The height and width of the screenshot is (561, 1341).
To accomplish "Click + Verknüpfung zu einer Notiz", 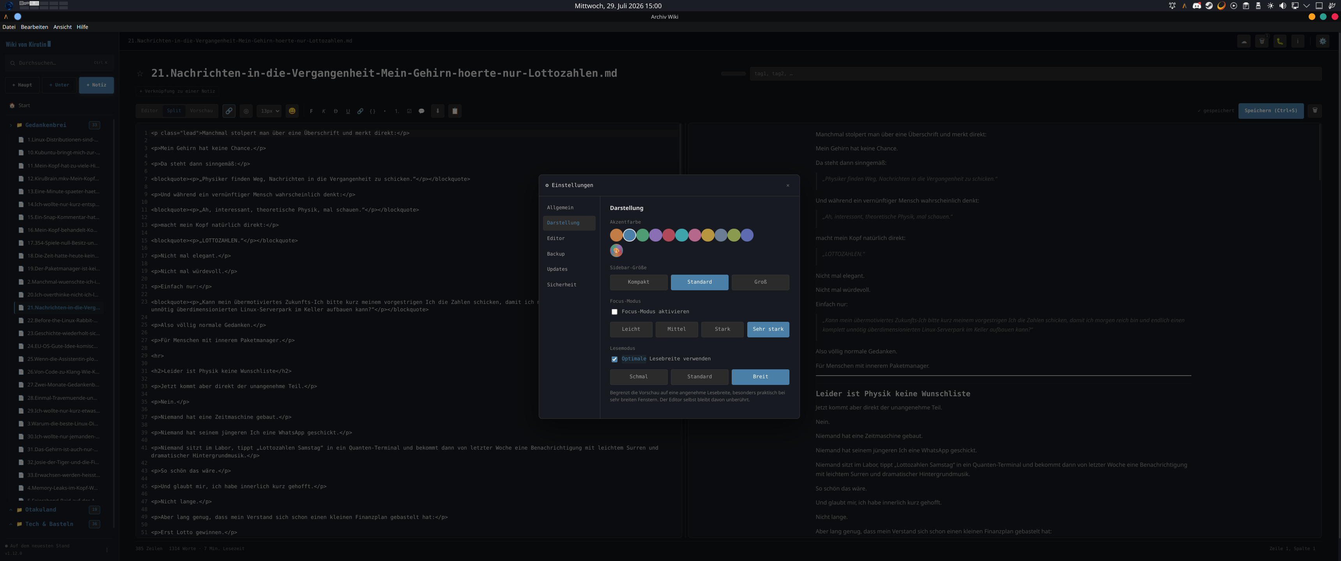I will tap(177, 92).
